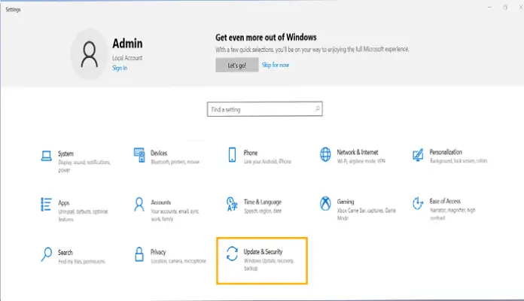Viewport: 524px width, 301px height.
Task: Open the Search magnifier icon
Action: tap(45, 254)
